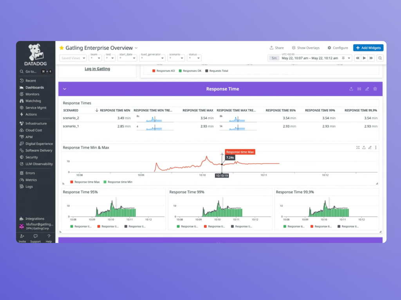Click the Errors sidebar icon
401x300 pixels.
(x=22, y=173)
